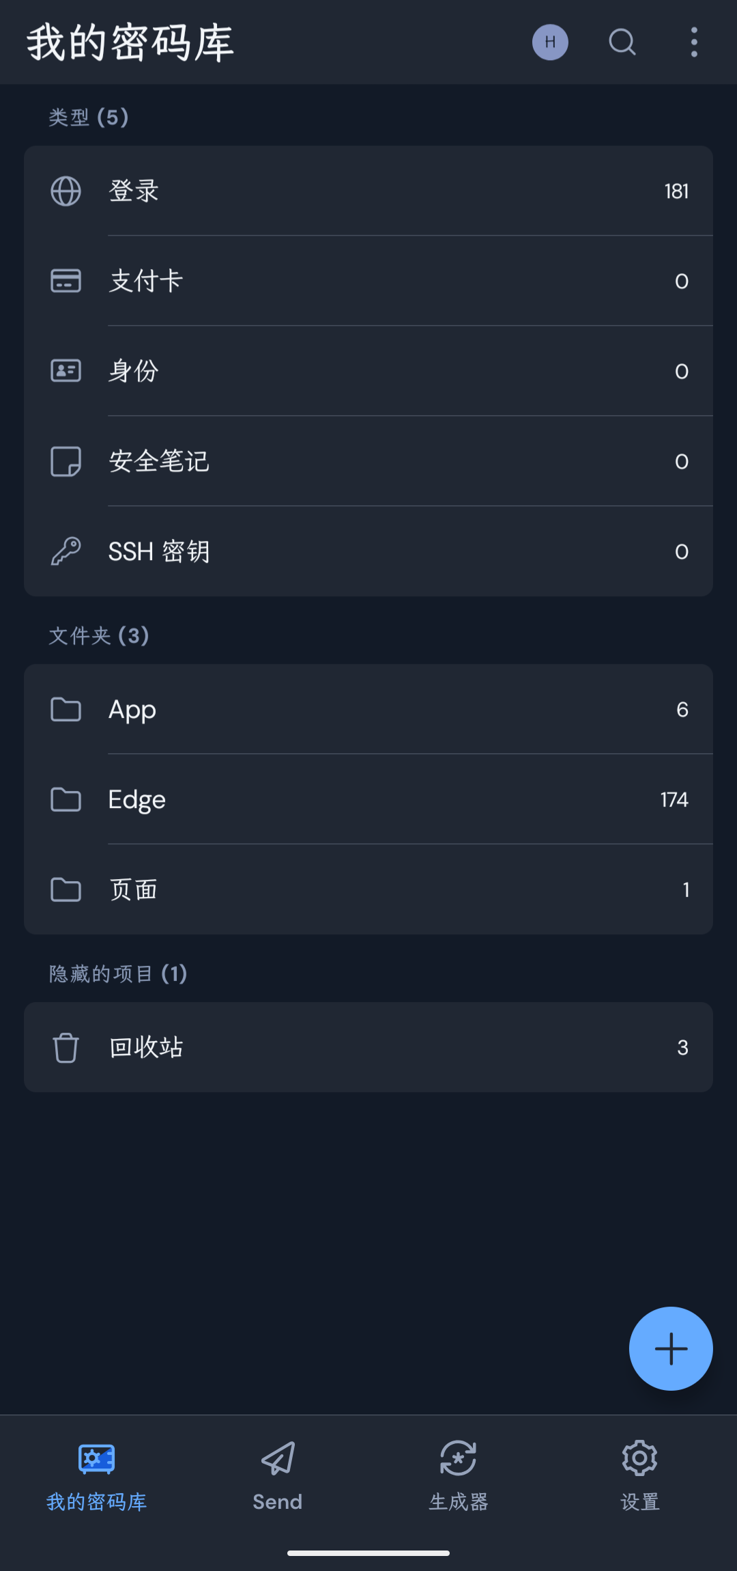Tap the 我的密码库 page title

(130, 42)
